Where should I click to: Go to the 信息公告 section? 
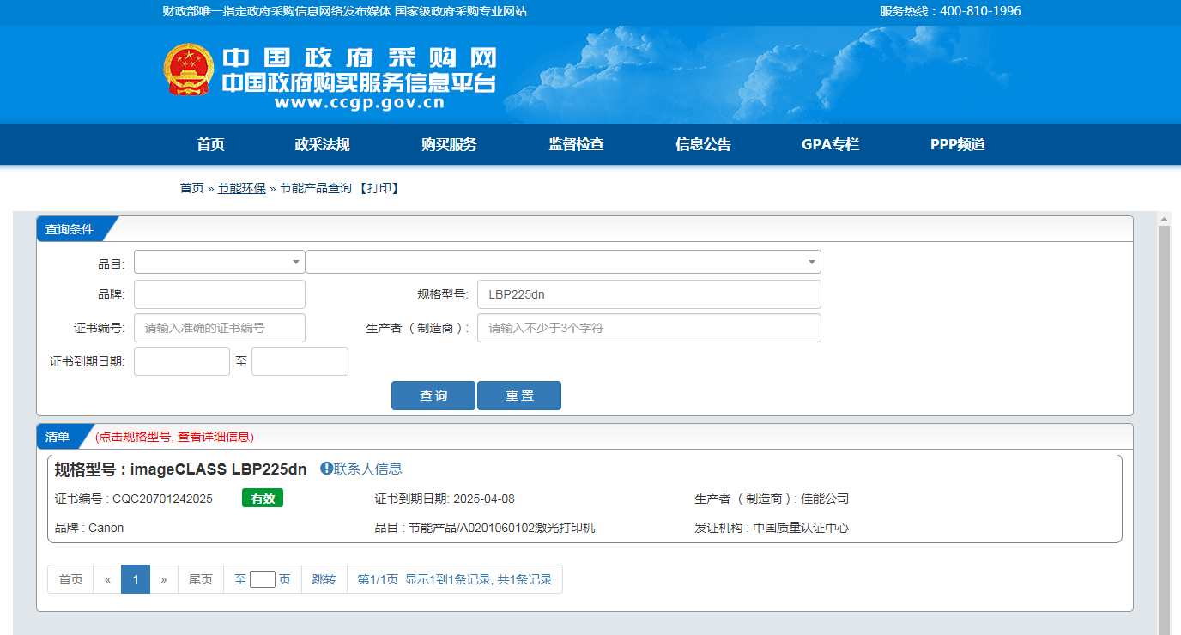[x=703, y=144]
